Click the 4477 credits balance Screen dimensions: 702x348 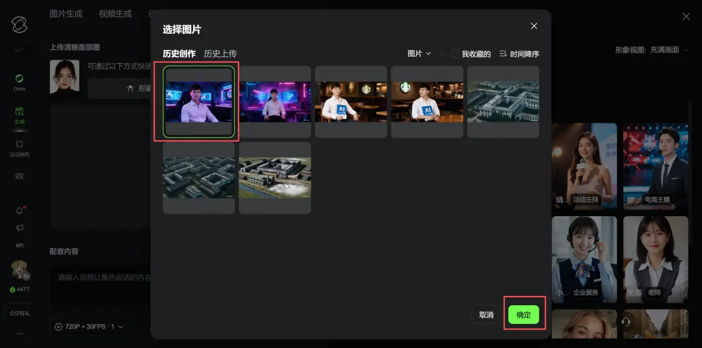tap(19, 290)
